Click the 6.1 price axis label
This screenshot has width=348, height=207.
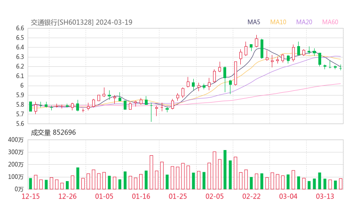pyautogui.click(x=20, y=76)
